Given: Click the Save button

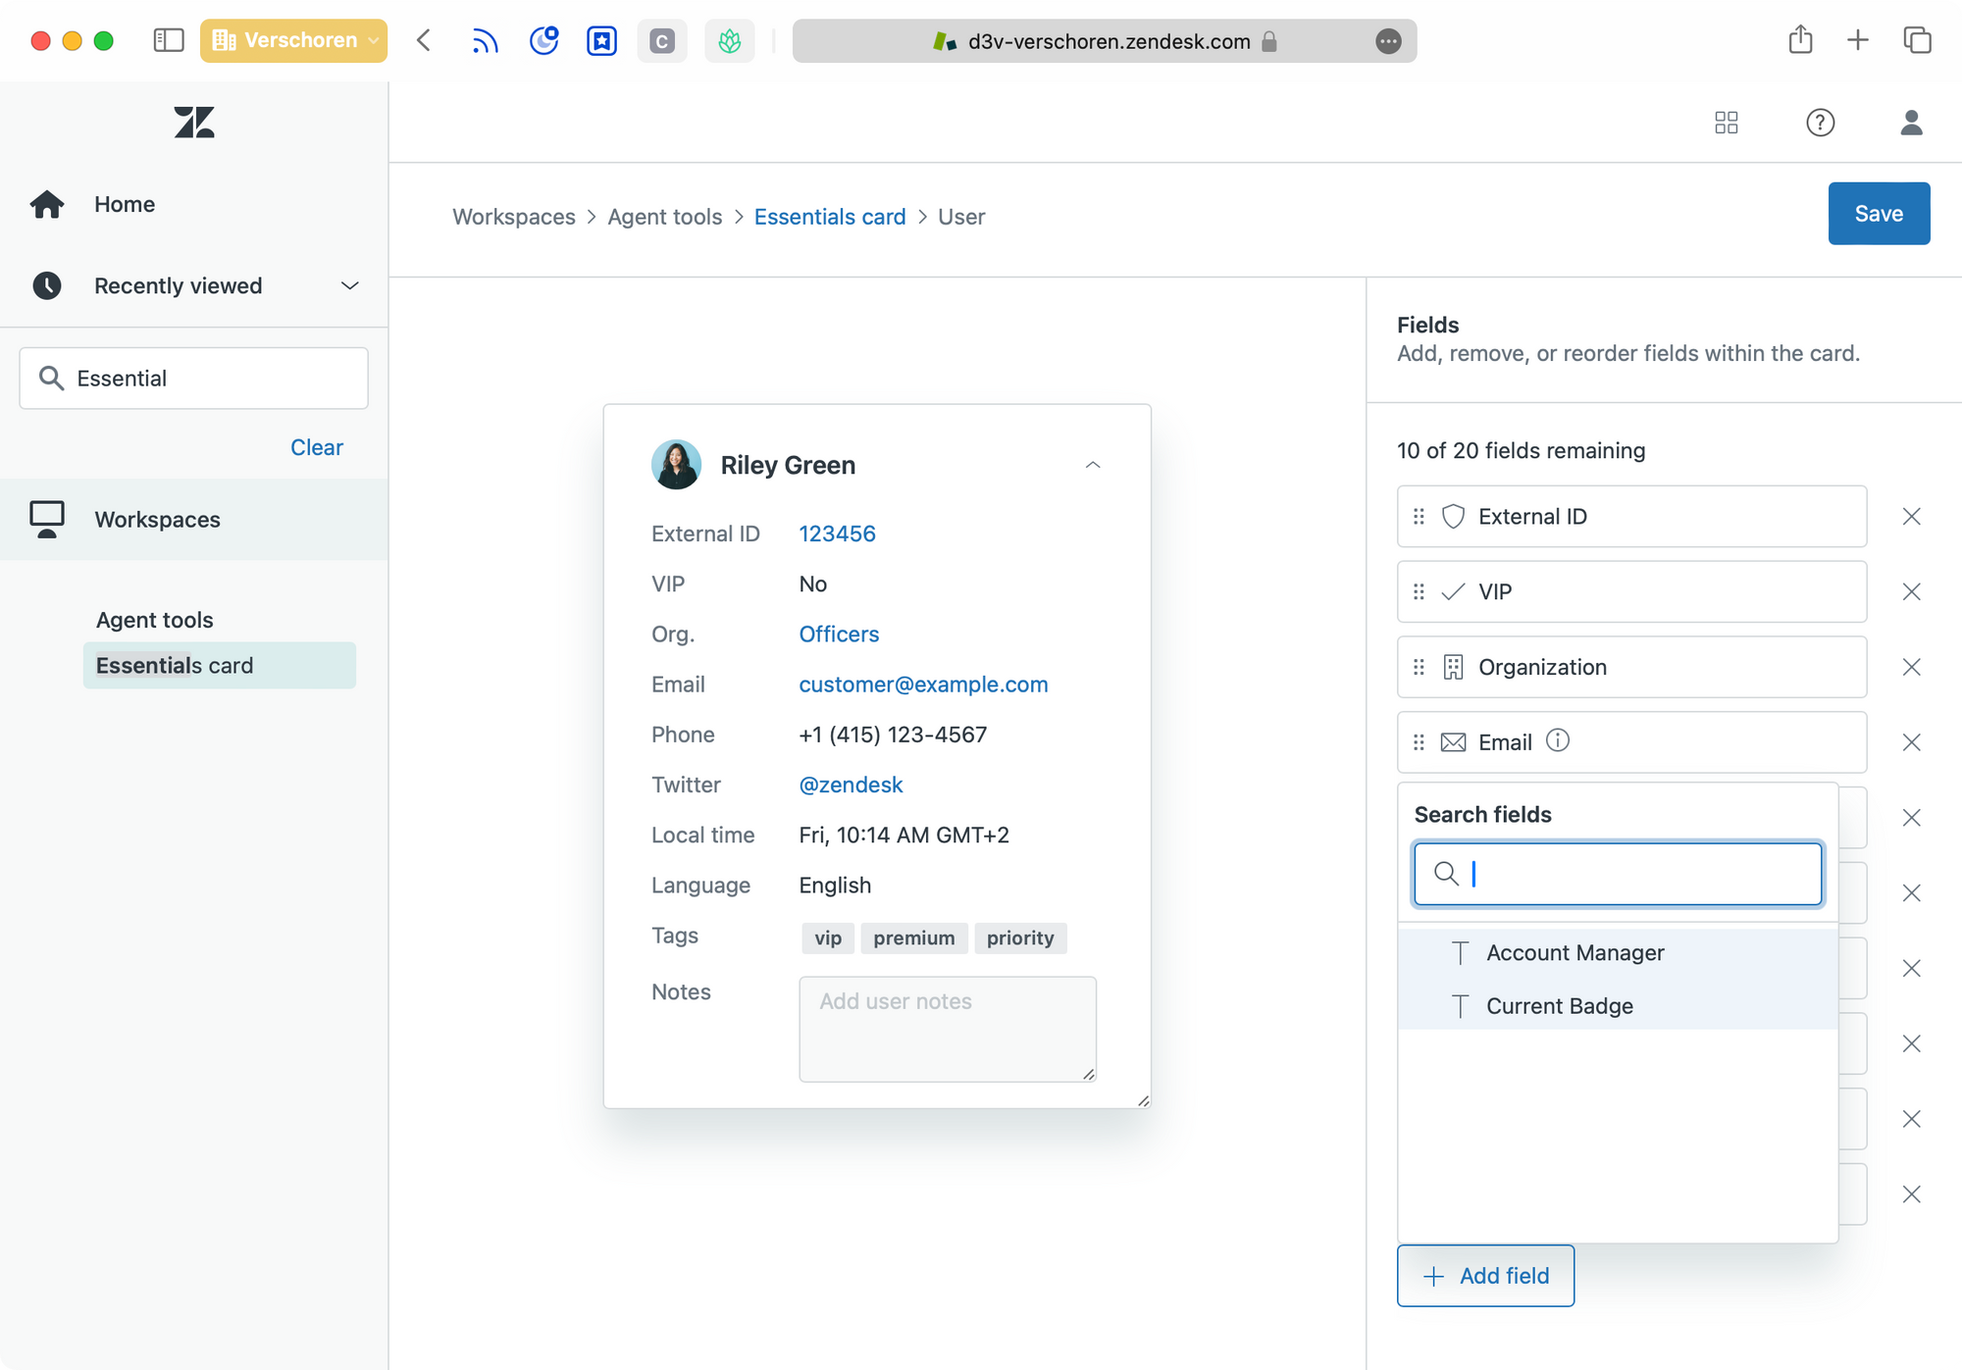Looking at the screenshot, I should (x=1878, y=214).
